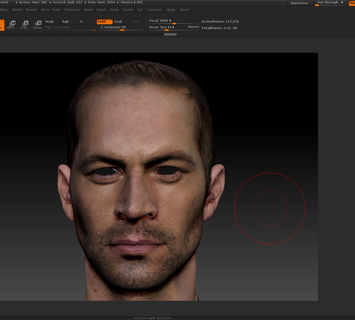Viewport: 355px width, 320px height.
Task: Select the Rotate transform tool
Action: 38,25
